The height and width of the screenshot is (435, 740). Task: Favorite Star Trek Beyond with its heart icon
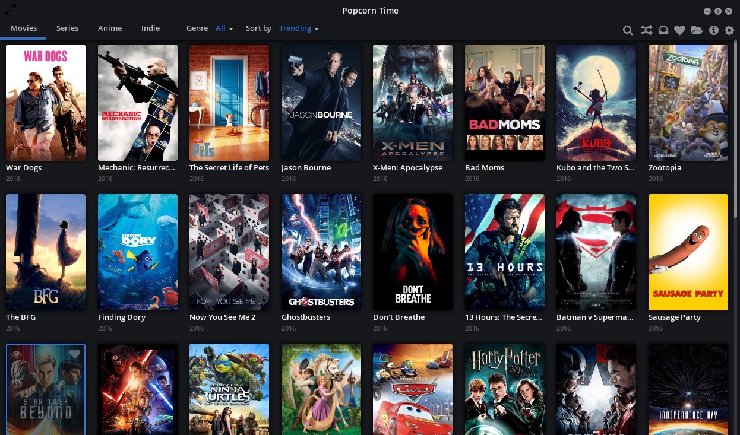(74, 354)
